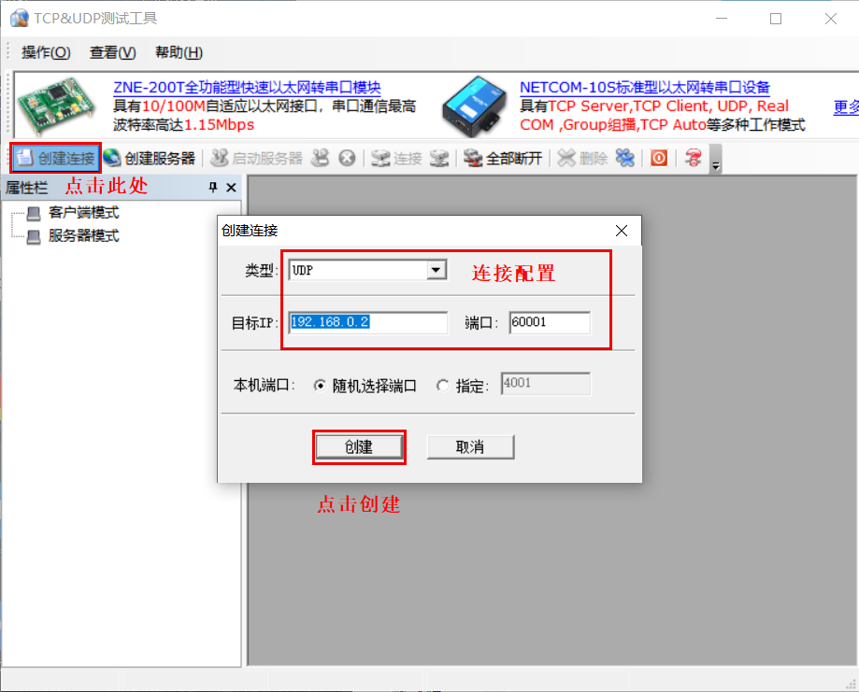The image size is (859, 692).
Task: Pin the 属性栏 panel with pushpin icon
Action: [213, 188]
